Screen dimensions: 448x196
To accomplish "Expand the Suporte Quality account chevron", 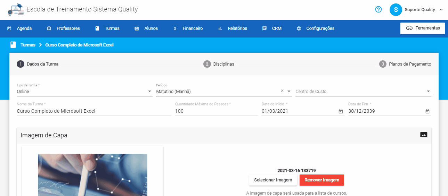I will pos(441,10).
